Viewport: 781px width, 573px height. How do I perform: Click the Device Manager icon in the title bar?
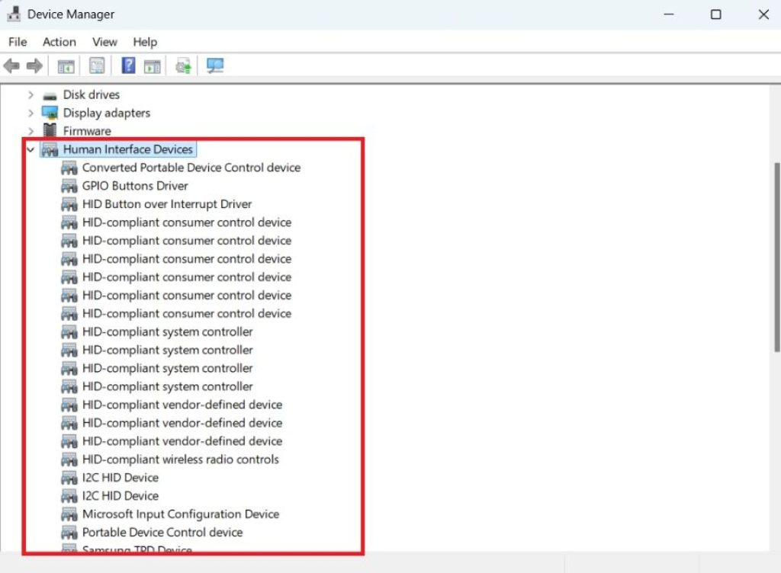(x=14, y=14)
